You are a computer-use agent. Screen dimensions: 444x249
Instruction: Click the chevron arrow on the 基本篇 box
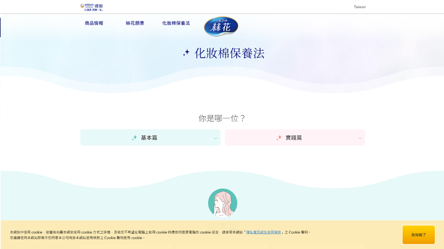[x=215, y=138]
